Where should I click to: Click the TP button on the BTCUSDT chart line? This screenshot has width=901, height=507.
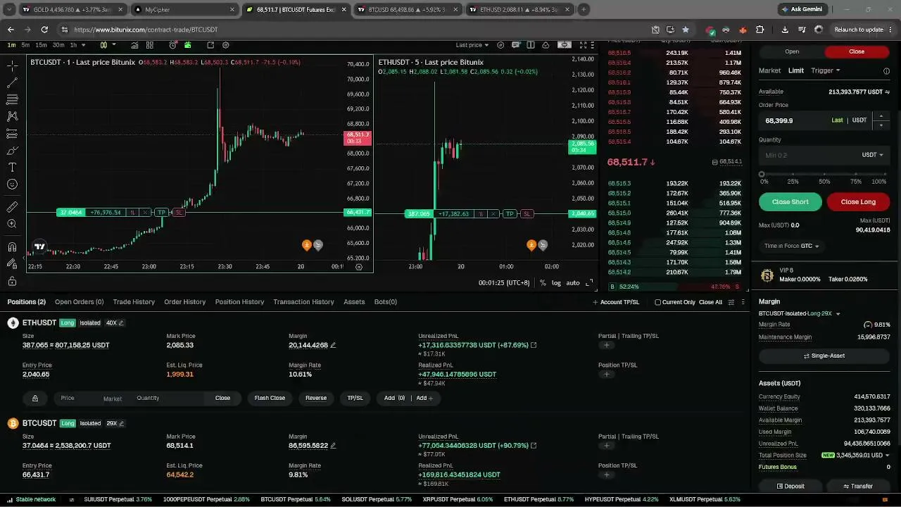(162, 213)
